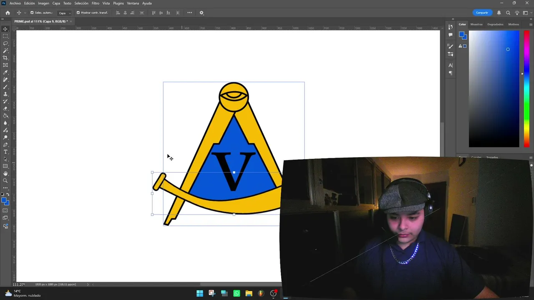Toggle the Mostrar contr. transf. checkbox

tap(78, 12)
